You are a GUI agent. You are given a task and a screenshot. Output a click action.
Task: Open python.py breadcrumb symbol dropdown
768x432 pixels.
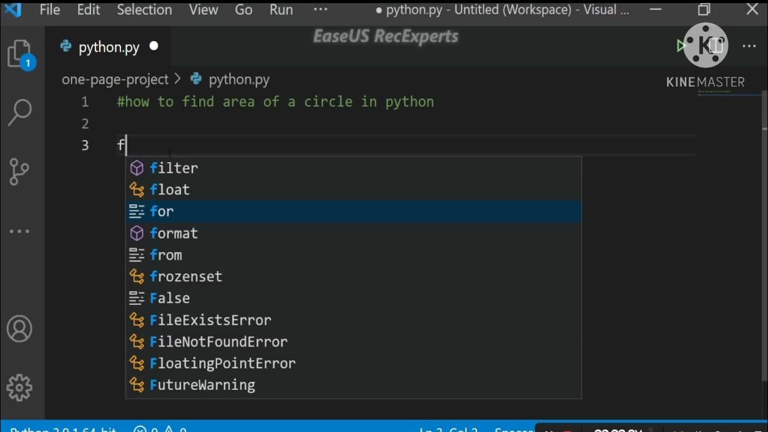tap(238, 79)
